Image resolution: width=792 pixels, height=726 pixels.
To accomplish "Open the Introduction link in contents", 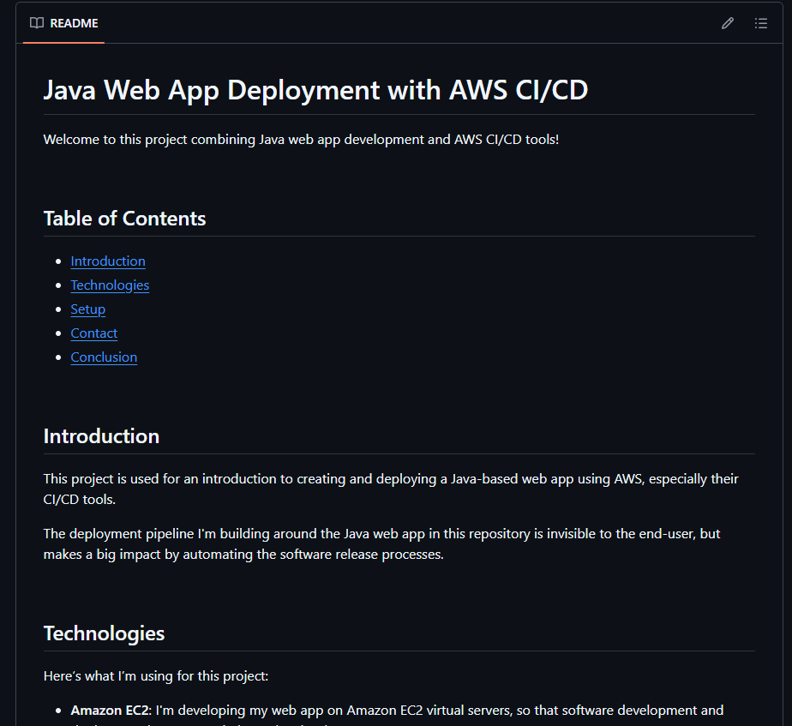I will (108, 261).
